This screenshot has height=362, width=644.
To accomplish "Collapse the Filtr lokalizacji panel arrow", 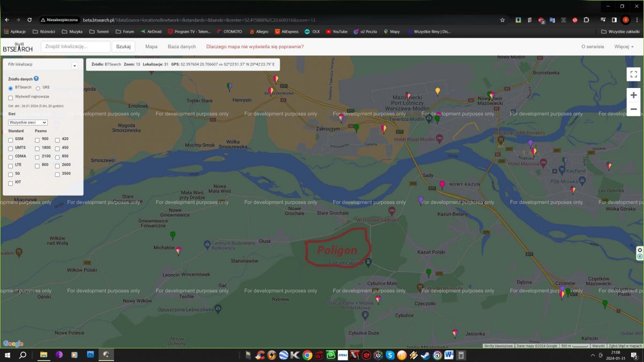I will [x=75, y=65].
